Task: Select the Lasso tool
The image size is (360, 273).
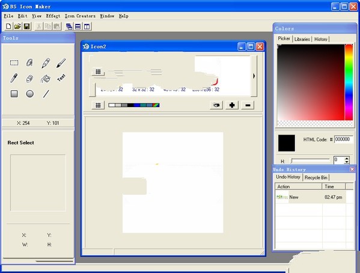Action: tap(29, 63)
